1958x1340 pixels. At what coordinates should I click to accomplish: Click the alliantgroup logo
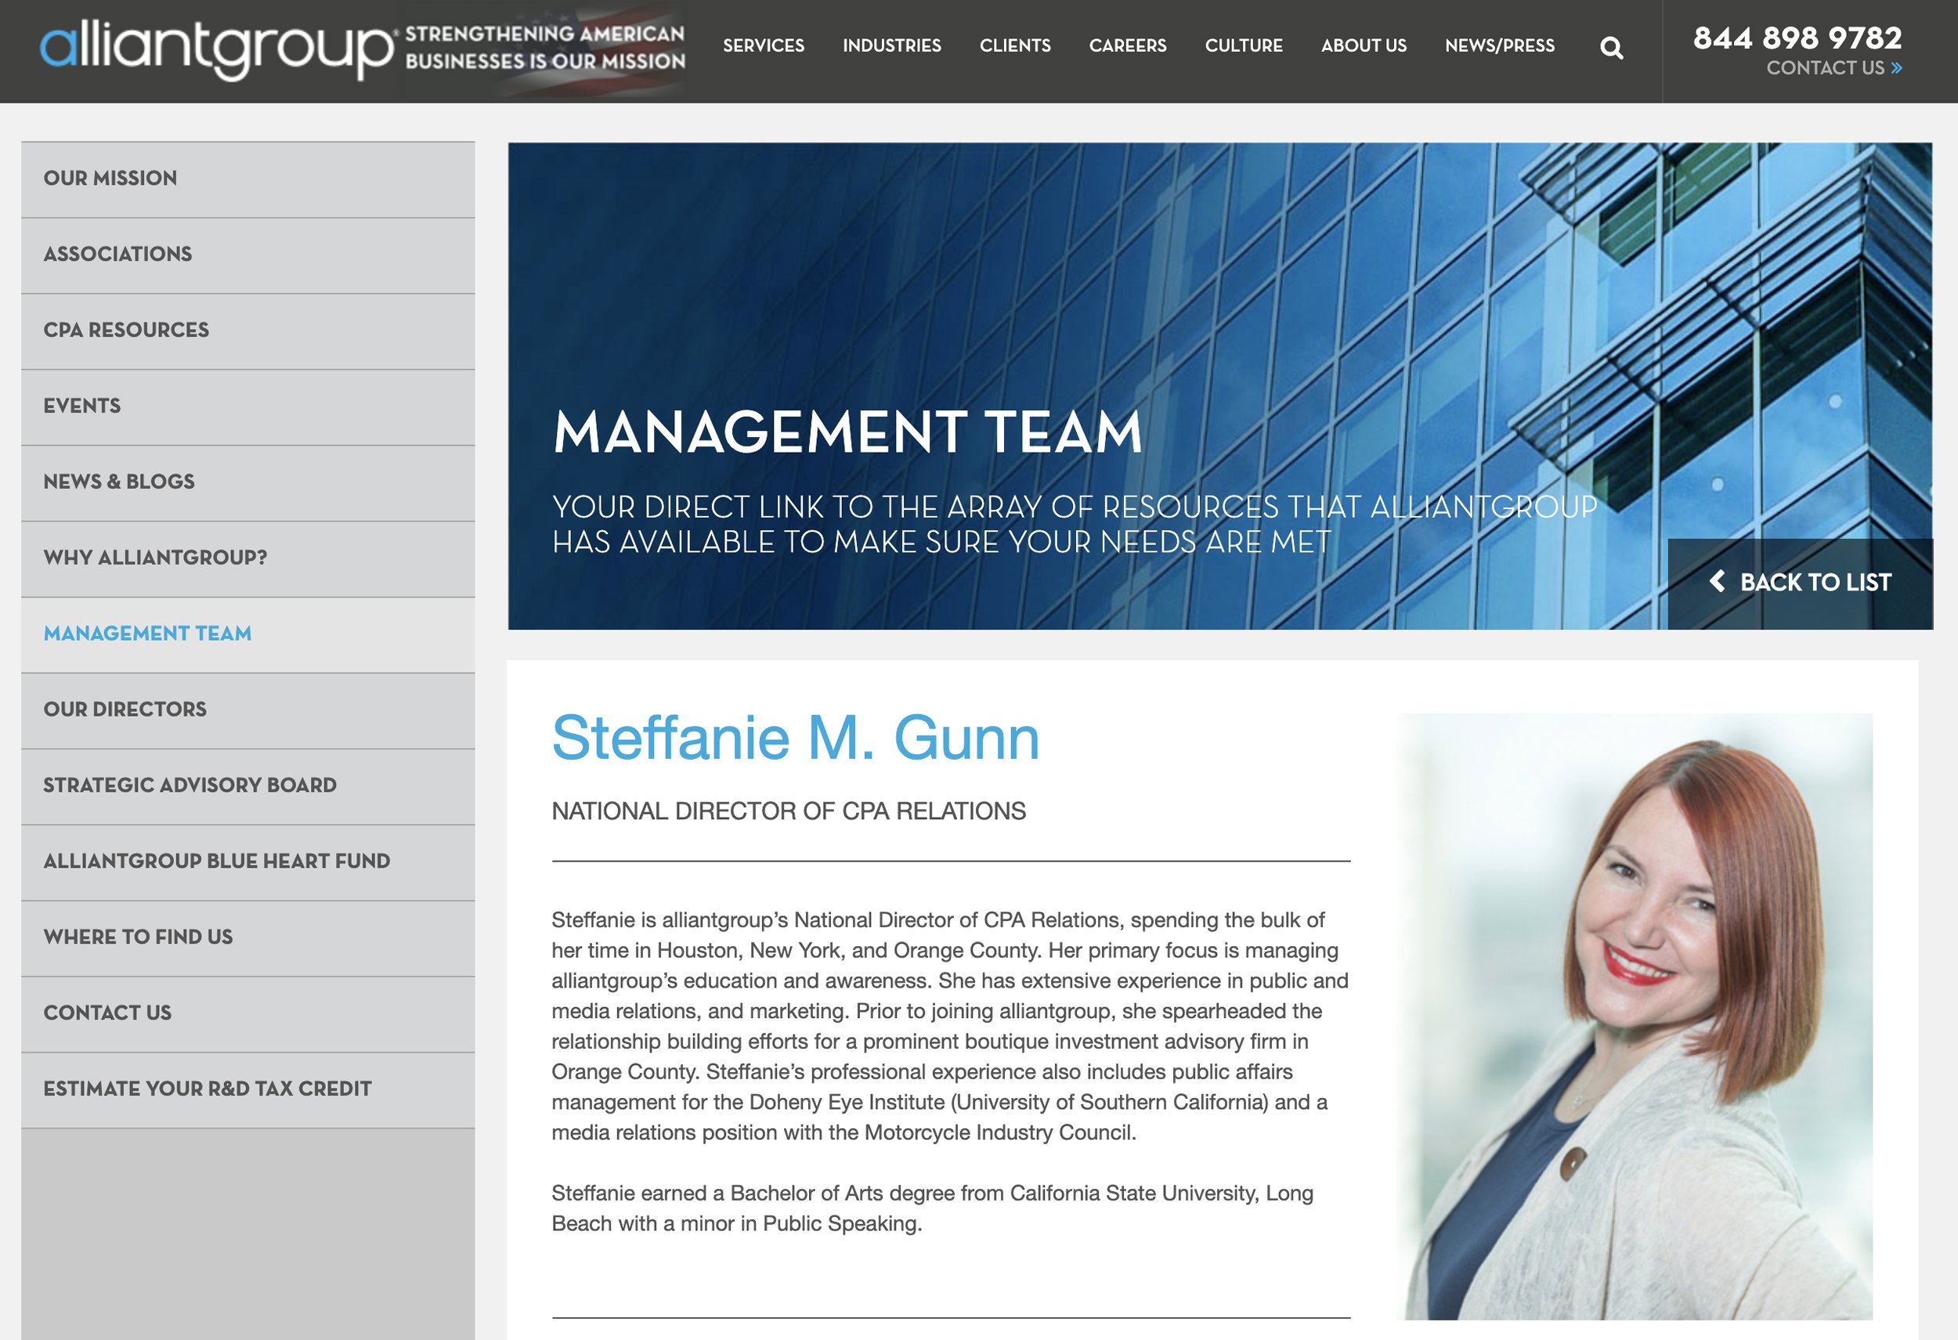click(x=218, y=51)
